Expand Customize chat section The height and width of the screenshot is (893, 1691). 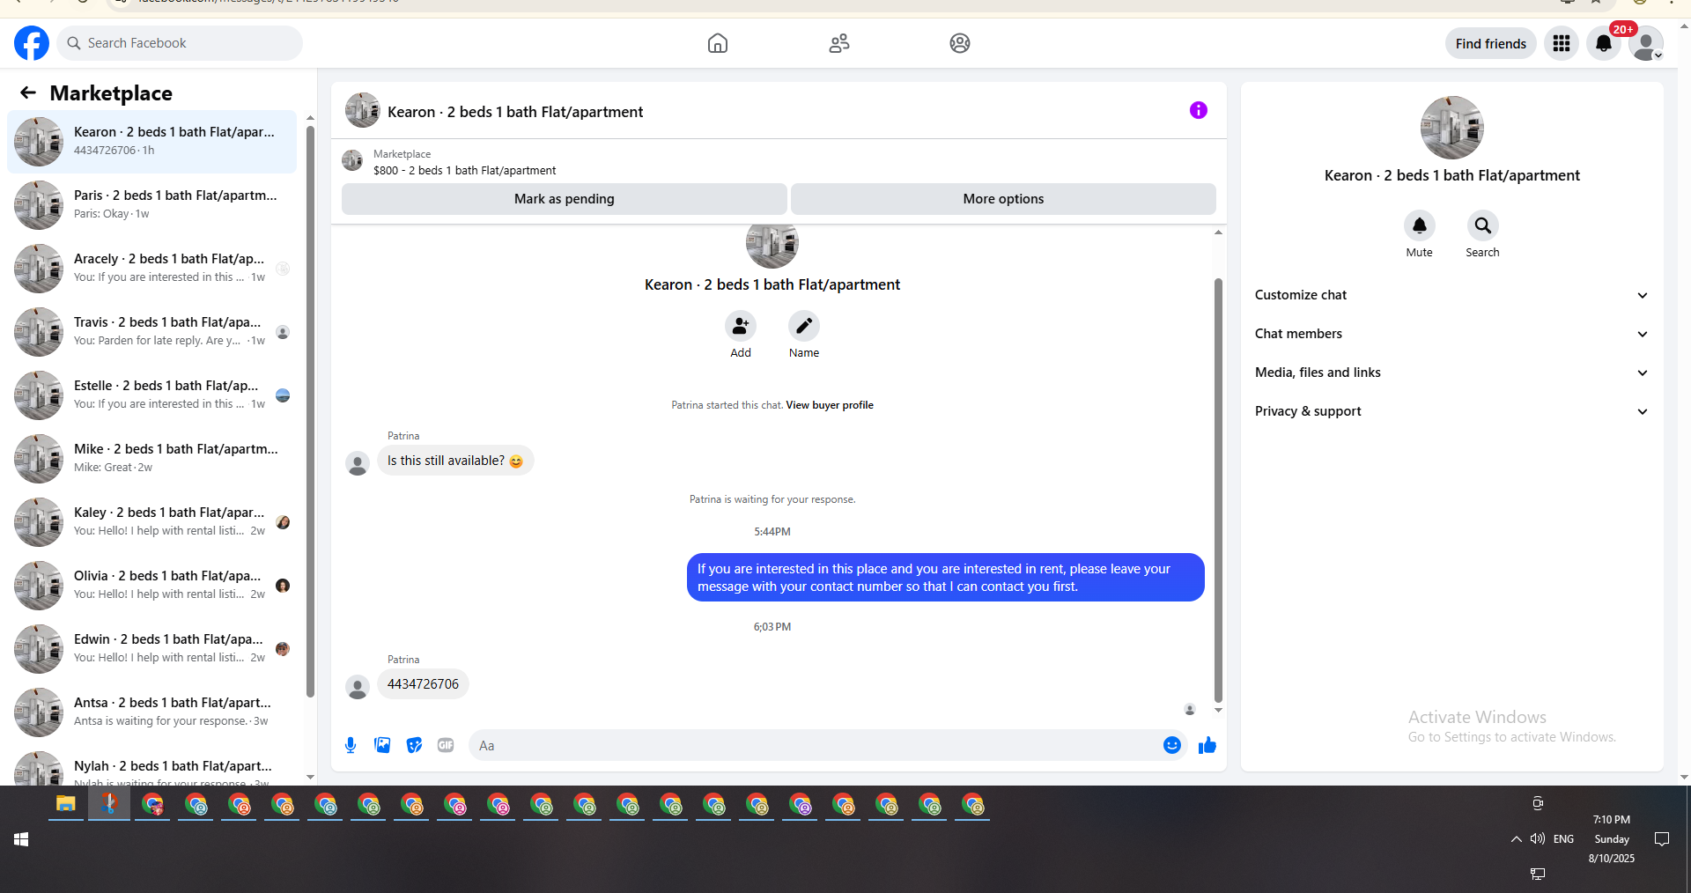pos(1452,295)
